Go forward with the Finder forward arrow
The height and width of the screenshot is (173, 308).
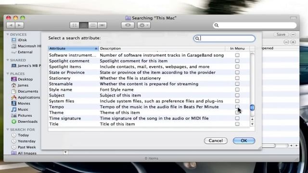pos(19,25)
